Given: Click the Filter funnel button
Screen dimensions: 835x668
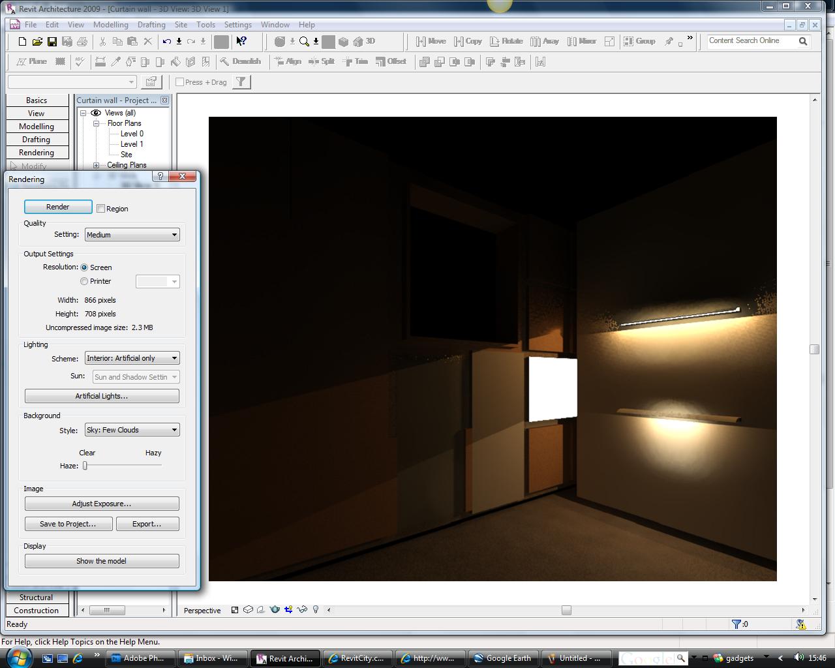Looking at the screenshot, I should [241, 82].
